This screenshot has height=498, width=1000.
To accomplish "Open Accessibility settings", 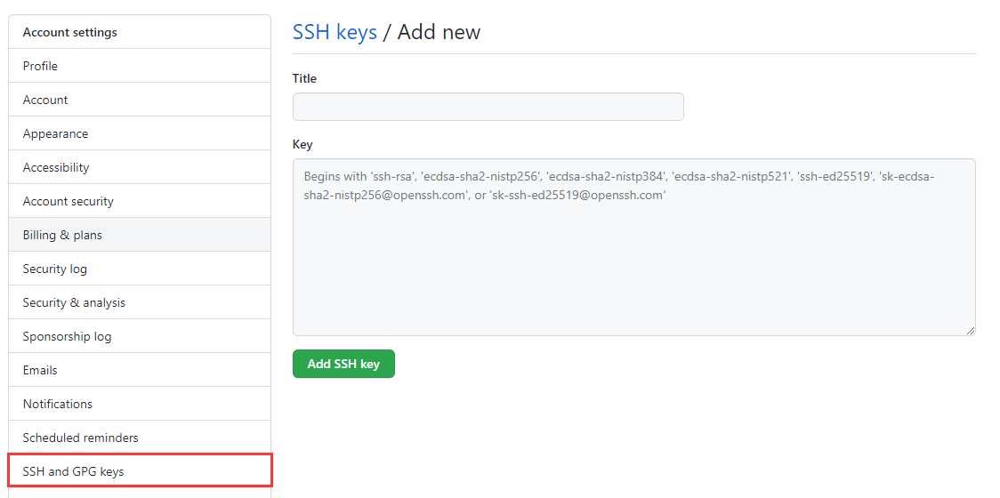I will click(x=56, y=167).
